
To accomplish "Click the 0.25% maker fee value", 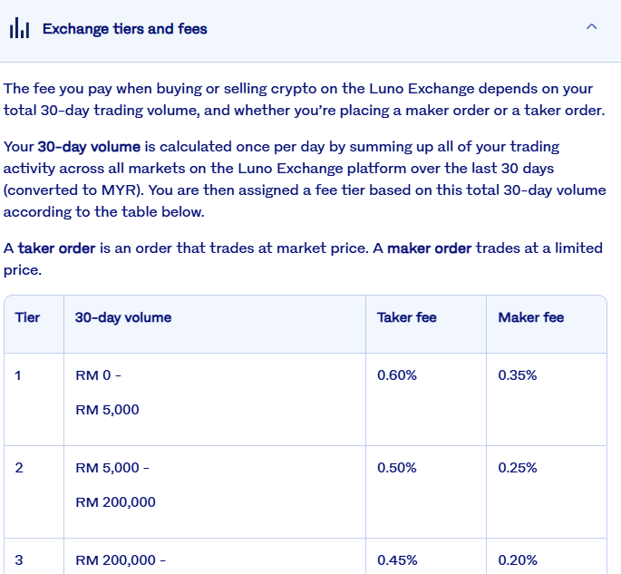I will (518, 468).
